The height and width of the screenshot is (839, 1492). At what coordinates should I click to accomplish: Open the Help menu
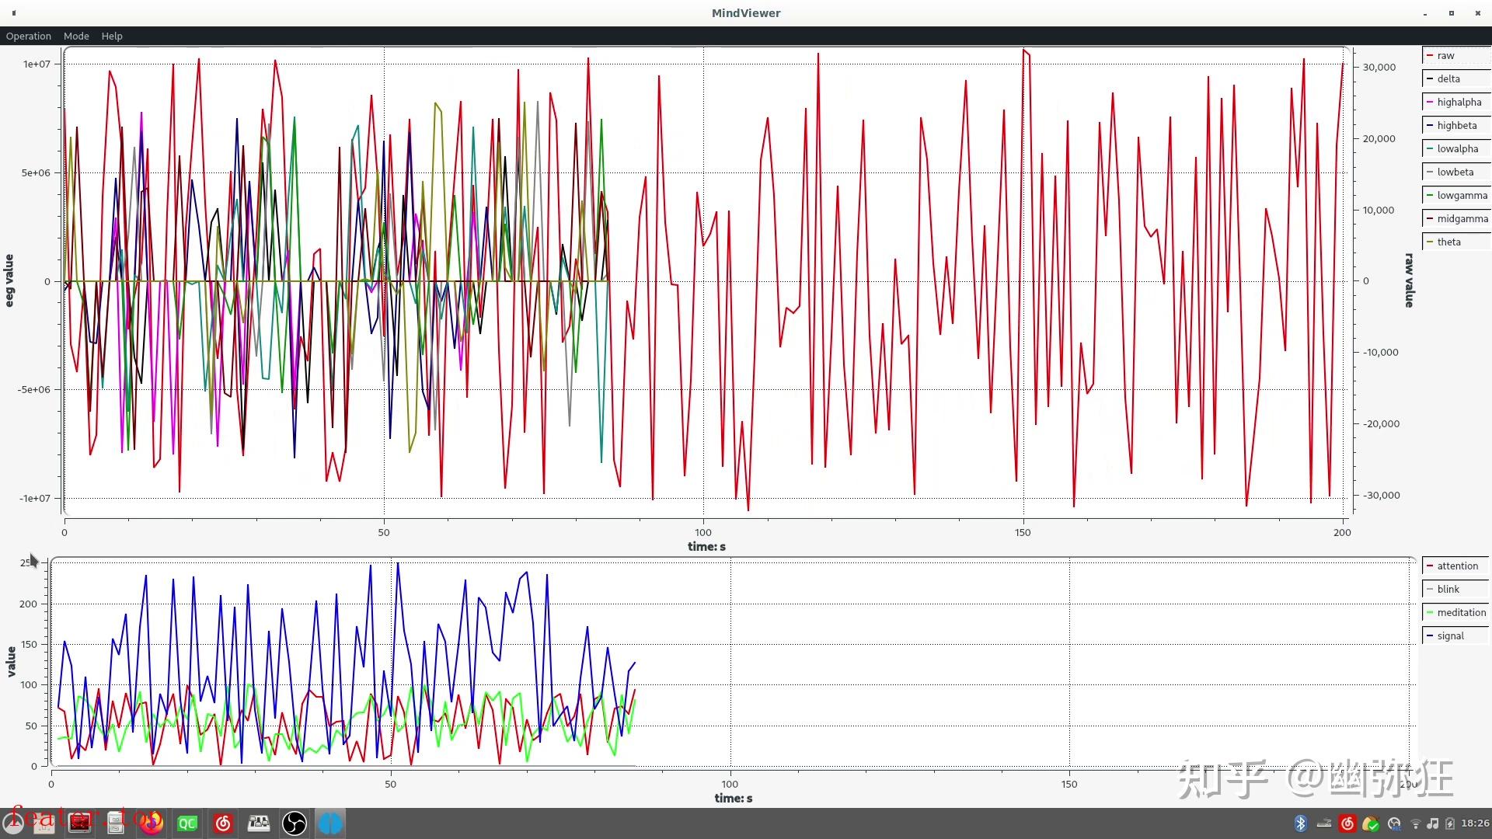click(x=112, y=36)
